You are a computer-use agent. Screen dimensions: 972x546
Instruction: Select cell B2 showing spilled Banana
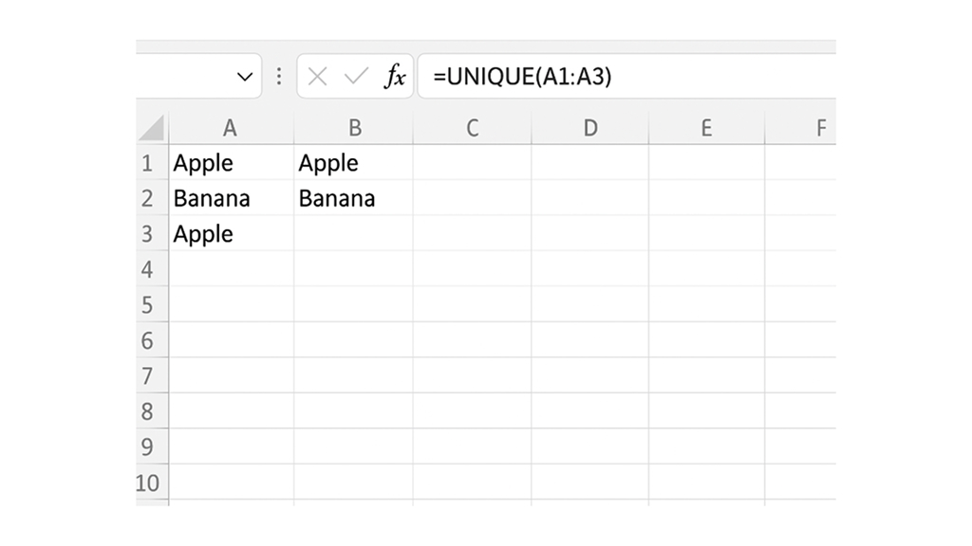coord(355,198)
